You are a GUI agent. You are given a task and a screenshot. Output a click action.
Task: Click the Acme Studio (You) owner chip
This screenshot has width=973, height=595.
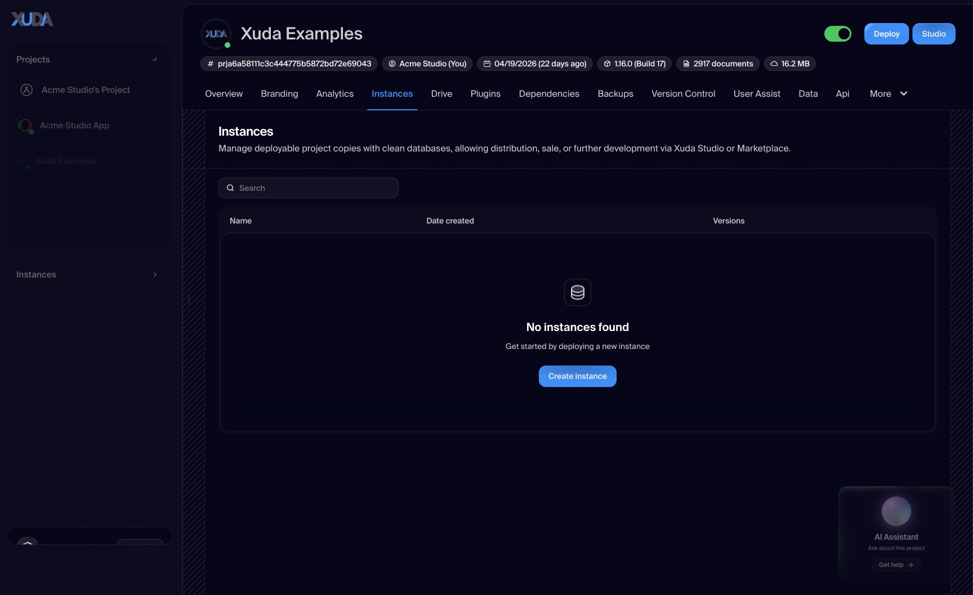click(x=427, y=64)
